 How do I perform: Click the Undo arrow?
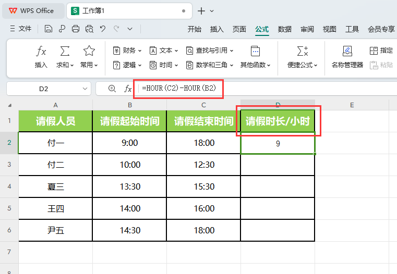point(103,29)
